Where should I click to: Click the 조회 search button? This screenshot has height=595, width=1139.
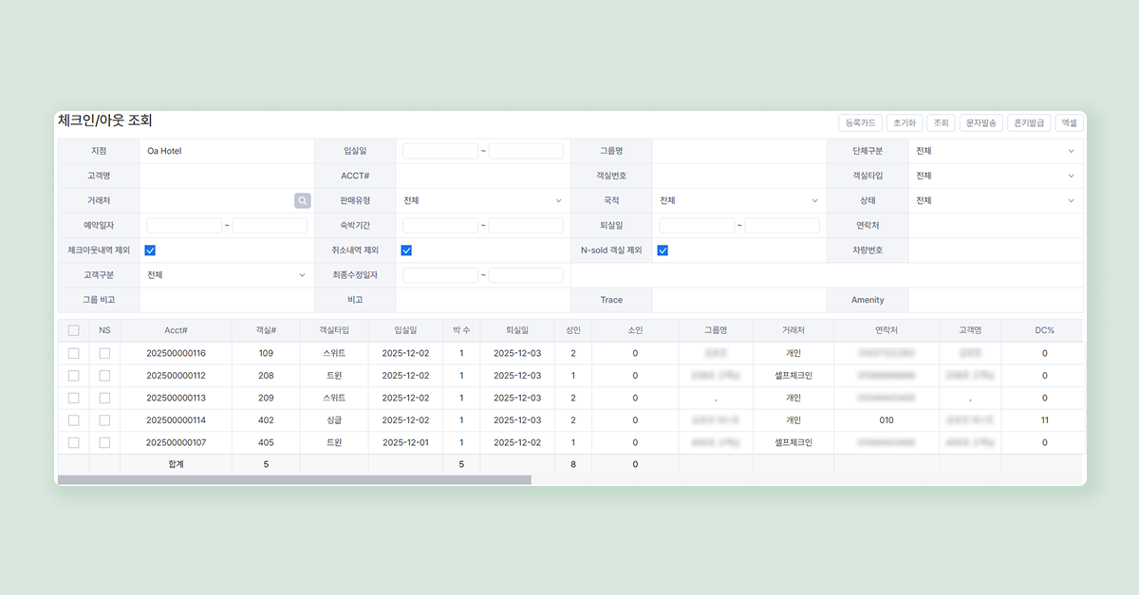click(941, 123)
